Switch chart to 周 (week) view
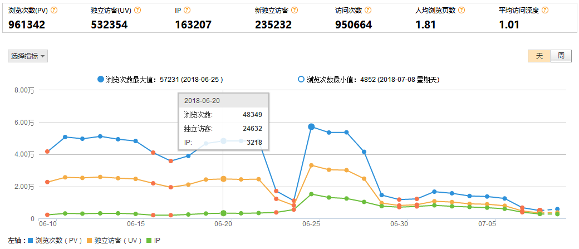579x249 pixels. [561, 56]
